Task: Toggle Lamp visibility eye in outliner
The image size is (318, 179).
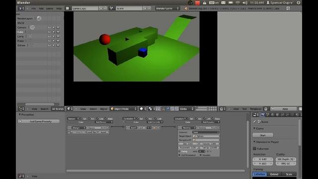Action: click(x=49, y=36)
